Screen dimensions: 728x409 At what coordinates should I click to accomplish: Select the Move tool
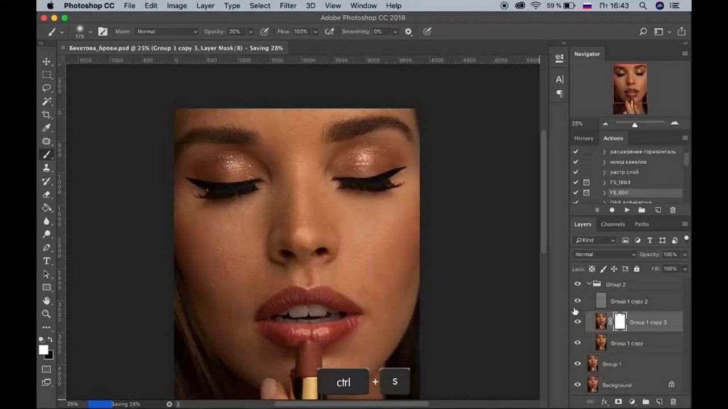[47, 61]
